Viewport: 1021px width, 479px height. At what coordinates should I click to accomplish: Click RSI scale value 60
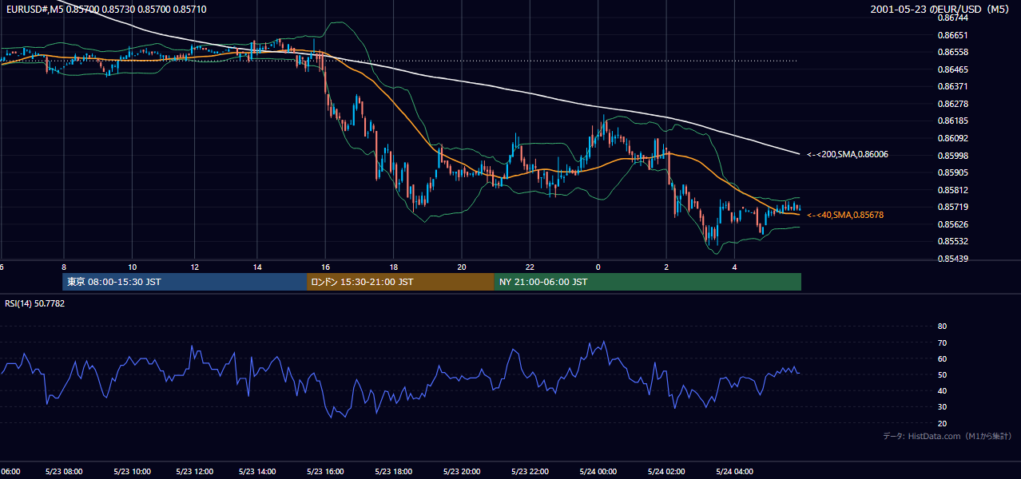942,358
